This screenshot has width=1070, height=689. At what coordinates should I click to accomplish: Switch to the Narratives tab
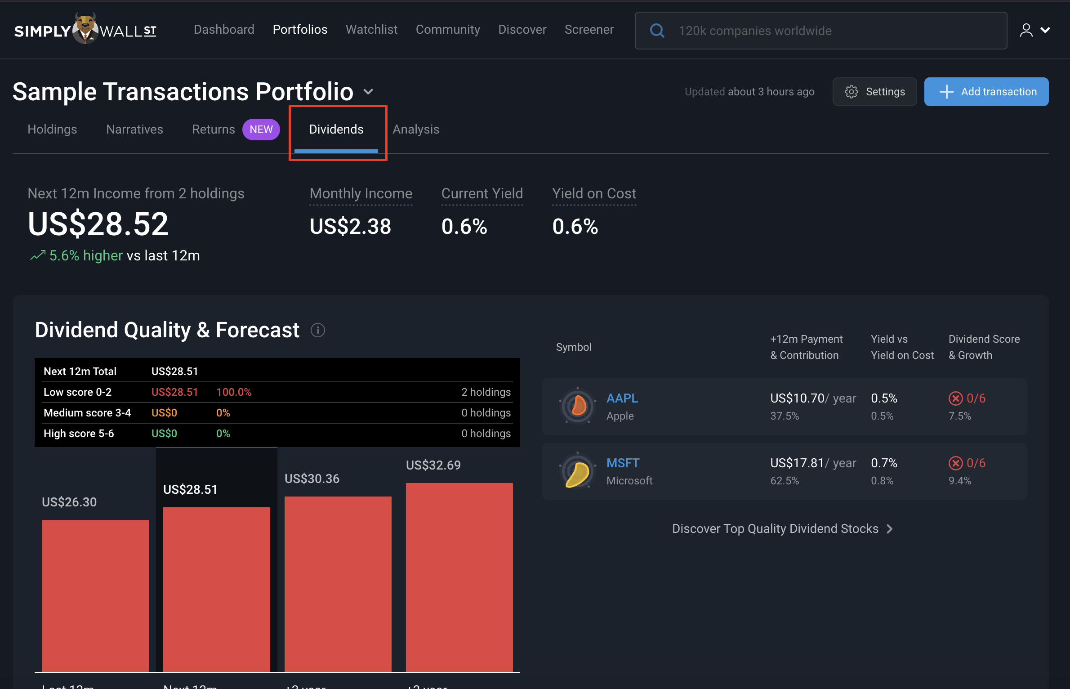(134, 130)
